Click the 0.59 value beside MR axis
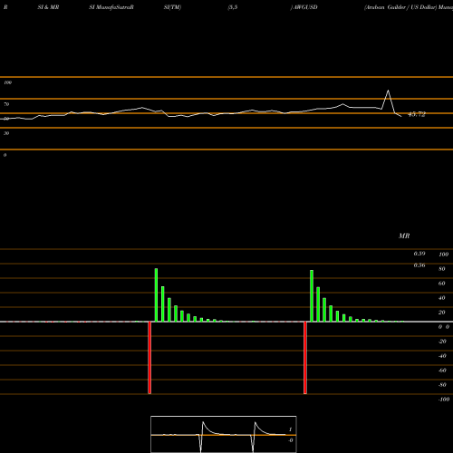Screen dimensions: 453x453 tap(419, 254)
